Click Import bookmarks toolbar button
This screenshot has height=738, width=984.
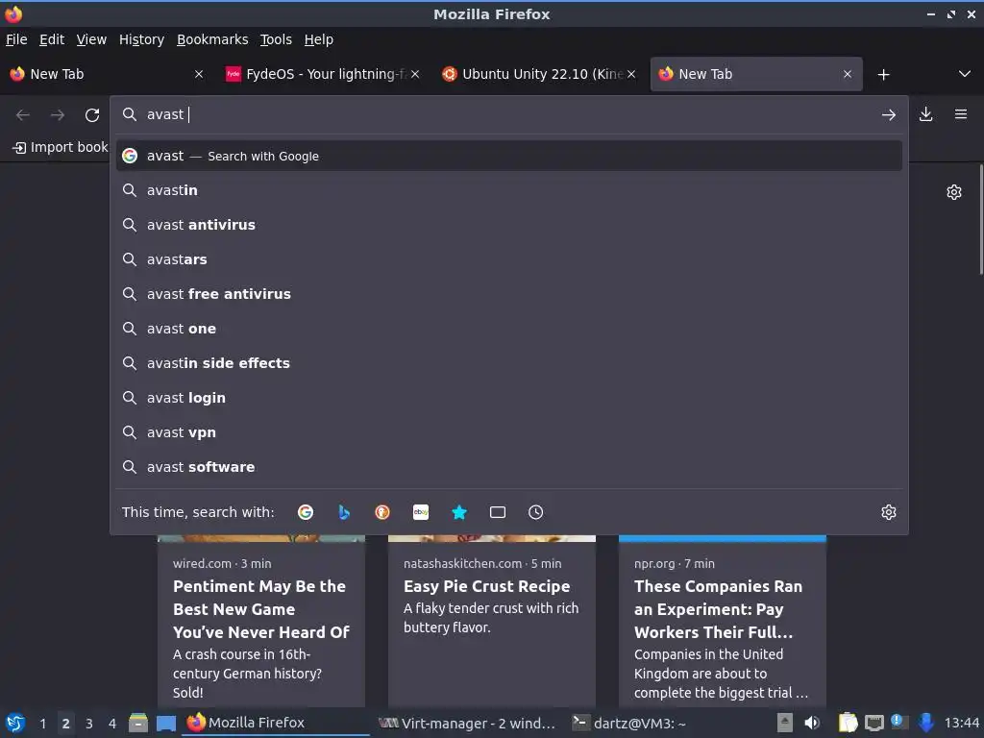pyautogui.click(x=61, y=147)
